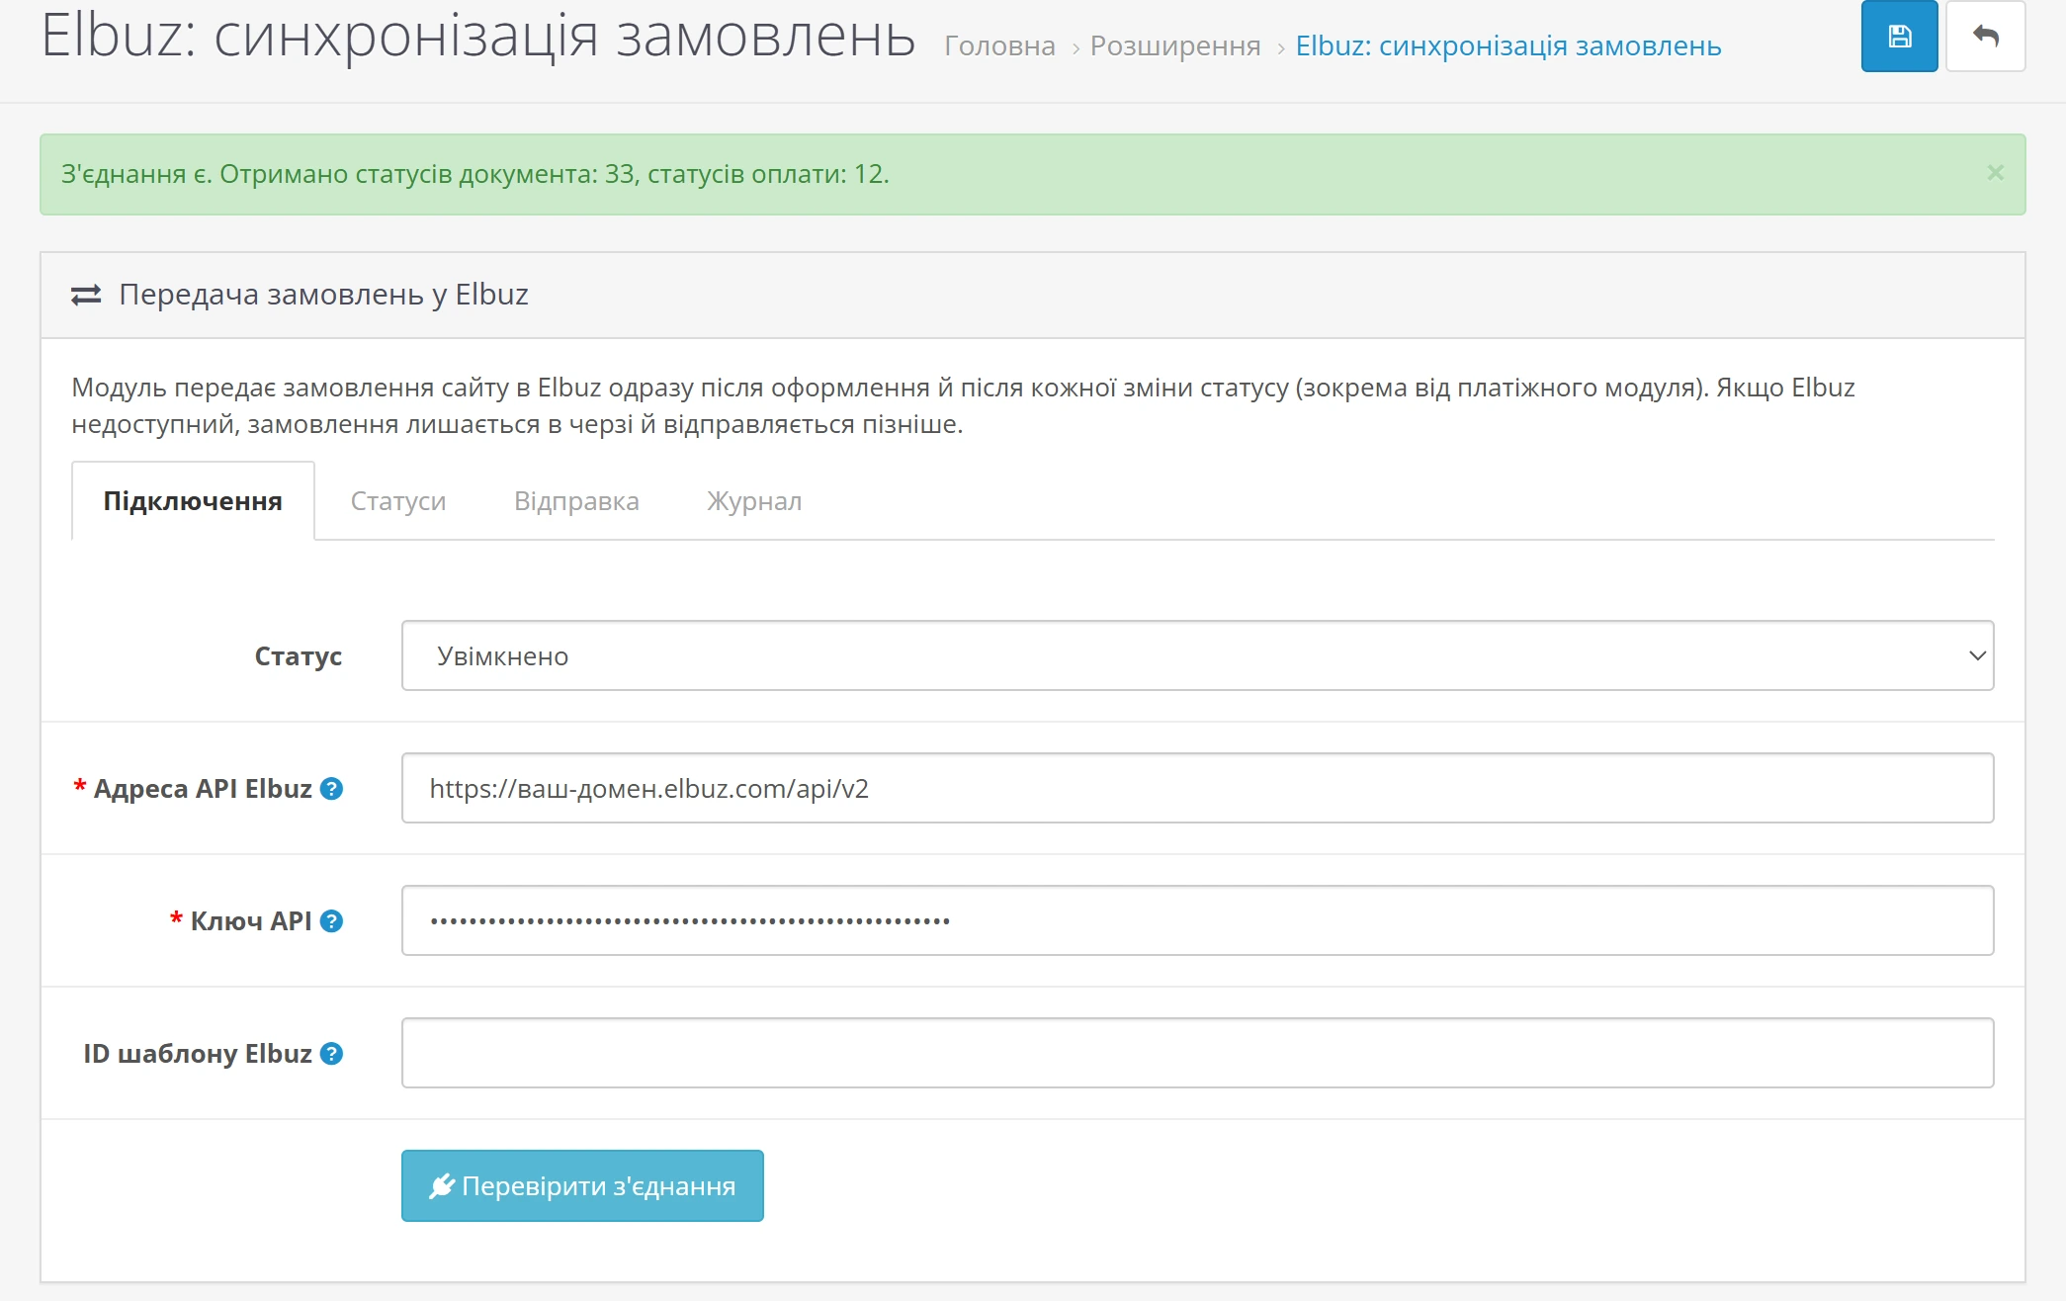Click the back arrow button
The width and height of the screenshot is (2066, 1301).
point(1985,37)
